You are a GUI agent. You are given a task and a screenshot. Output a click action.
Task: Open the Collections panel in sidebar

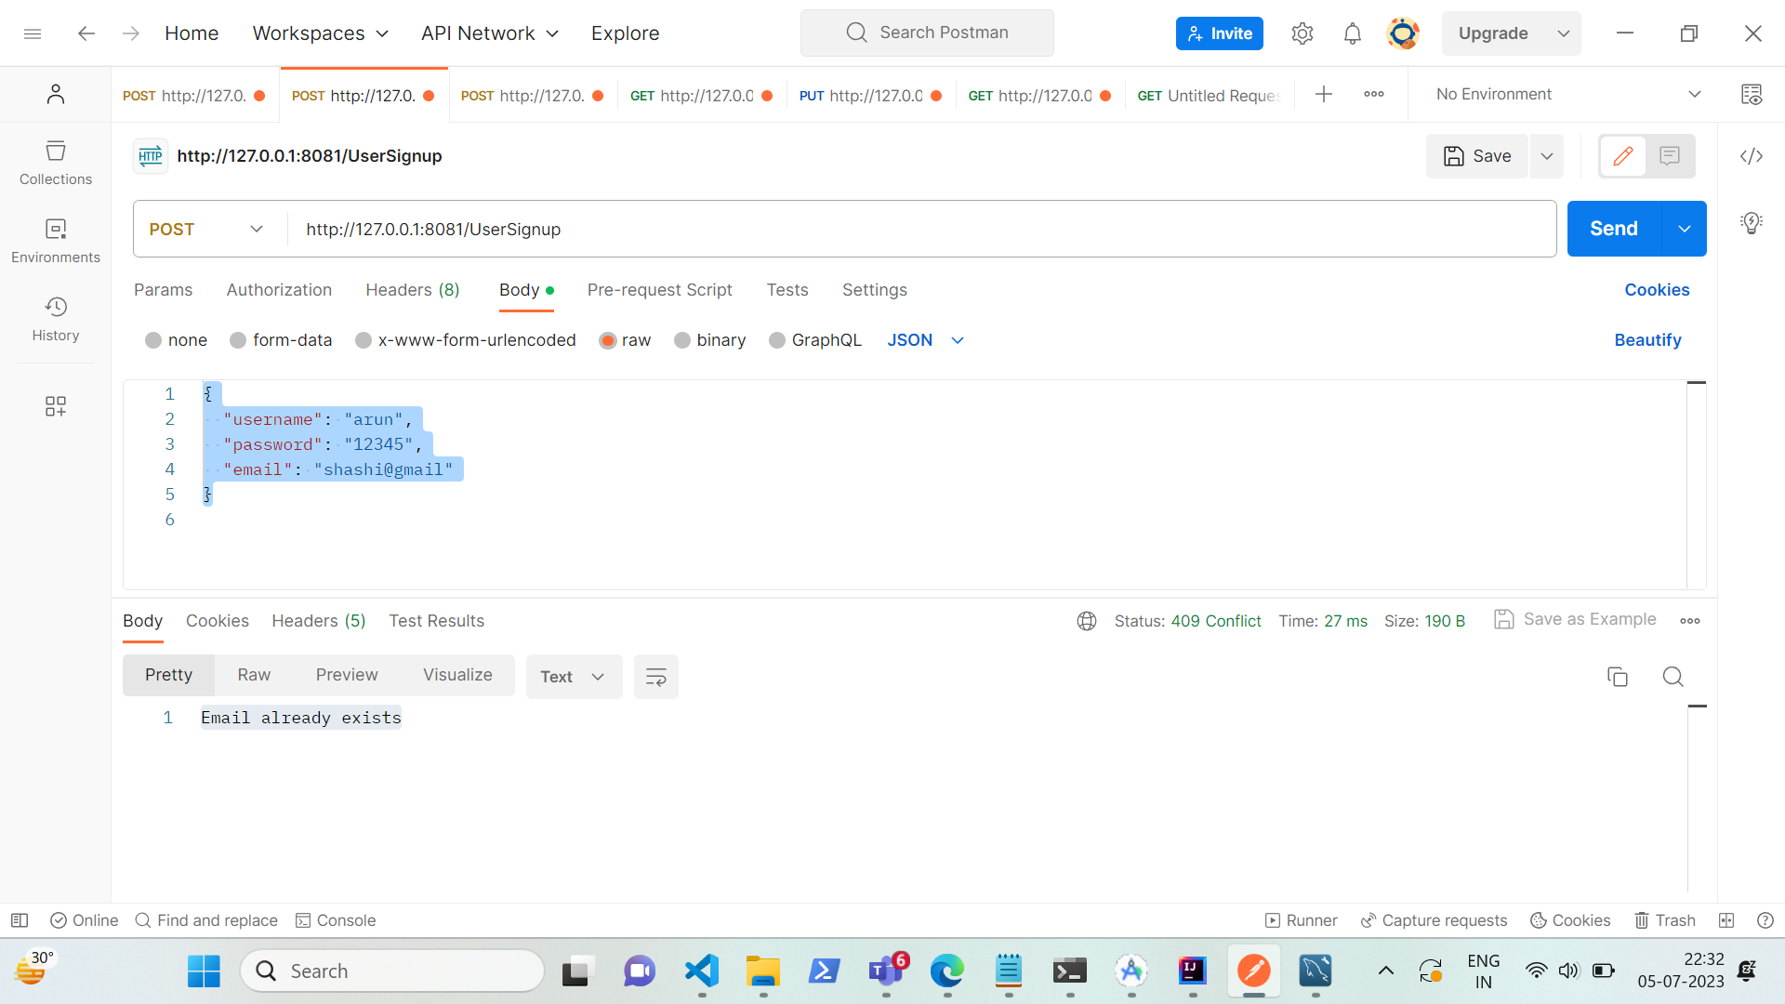click(55, 163)
